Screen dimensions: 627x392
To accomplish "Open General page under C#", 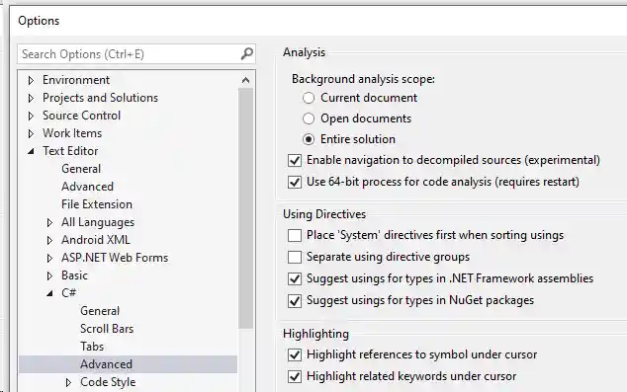I will tap(100, 311).
